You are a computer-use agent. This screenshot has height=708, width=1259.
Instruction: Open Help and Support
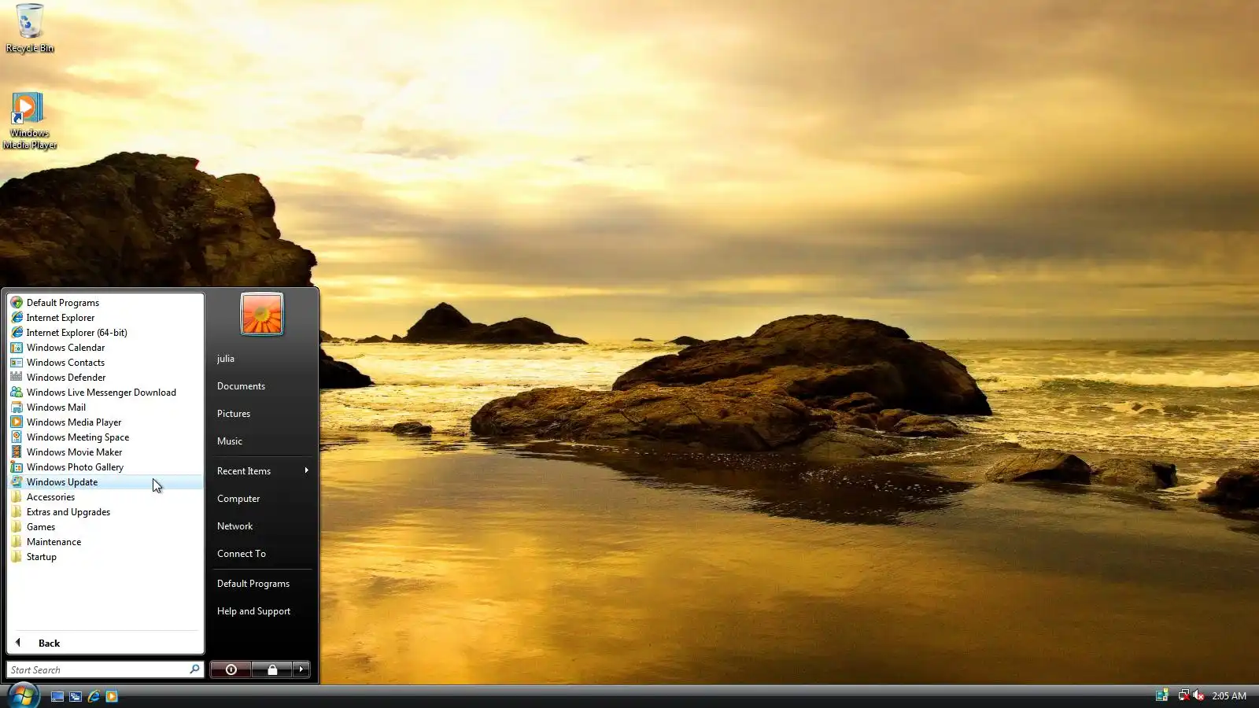click(262, 611)
